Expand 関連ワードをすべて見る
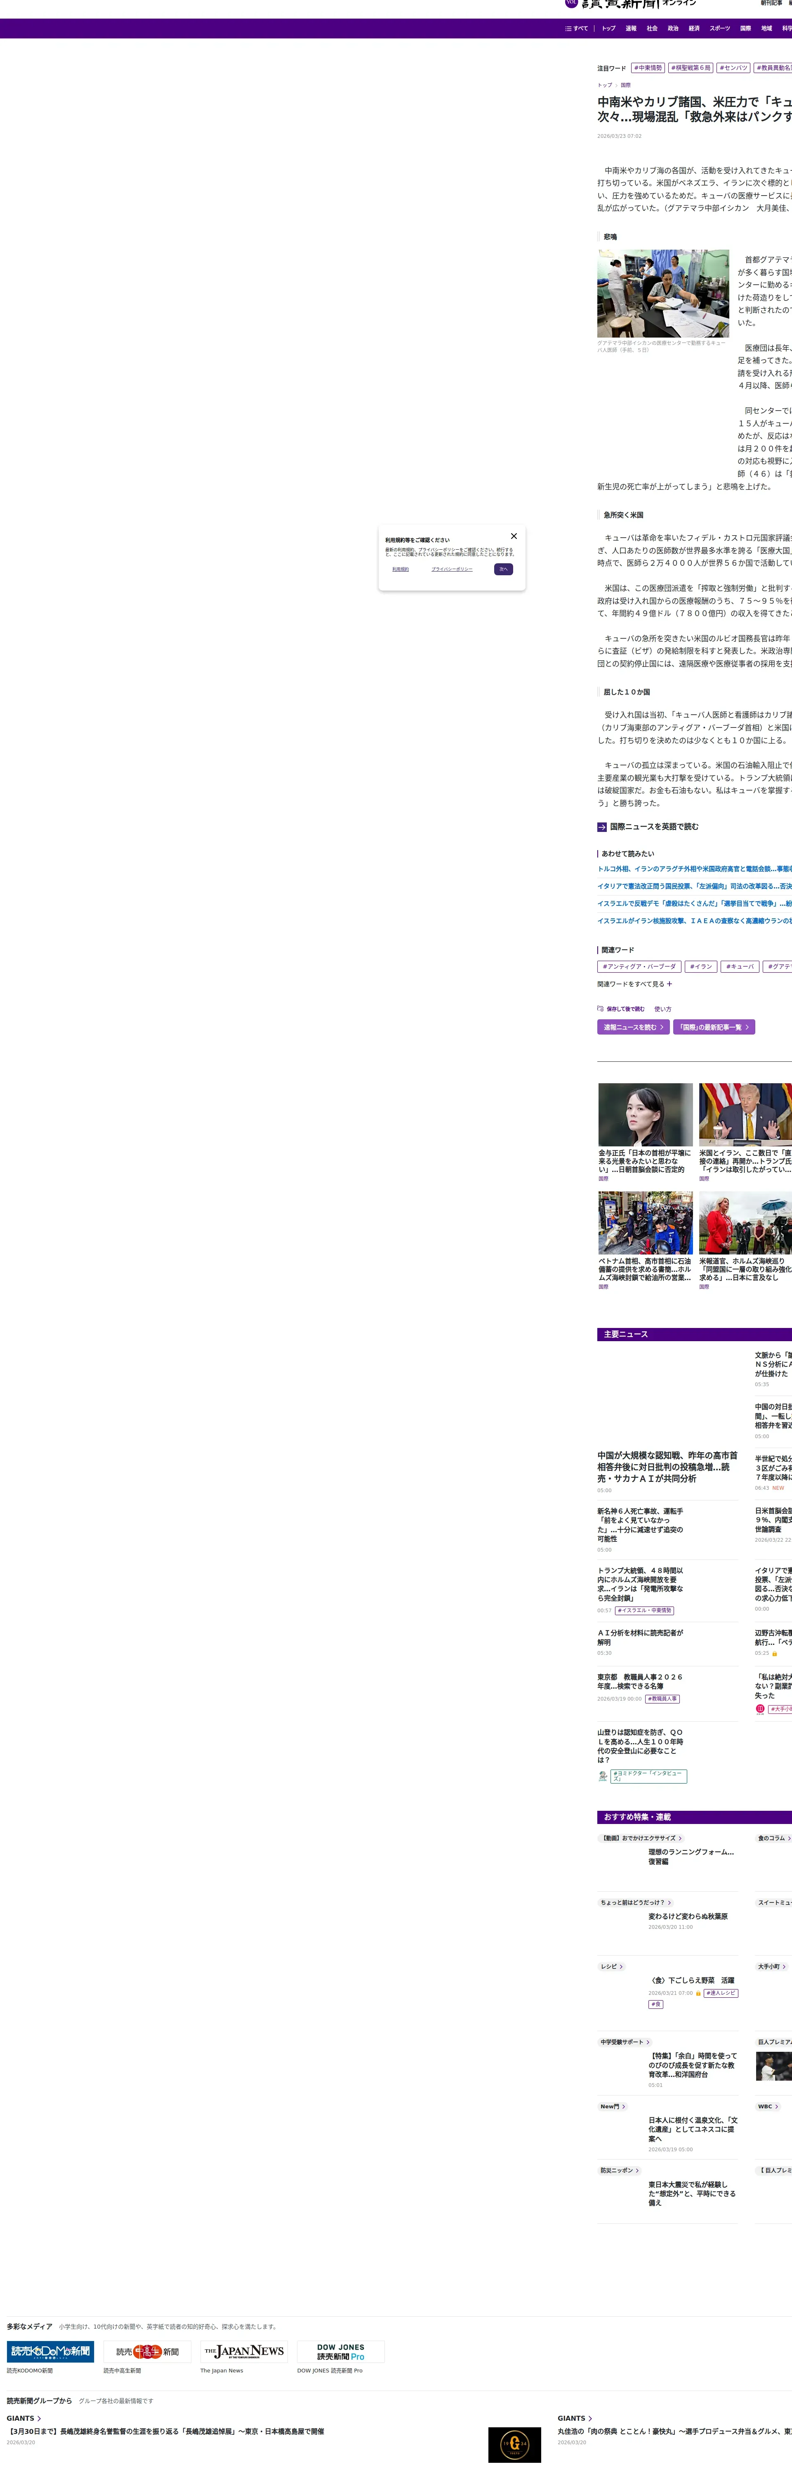Image resolution: width=792 pixels, height=2476 pixels. coord(634,984)
